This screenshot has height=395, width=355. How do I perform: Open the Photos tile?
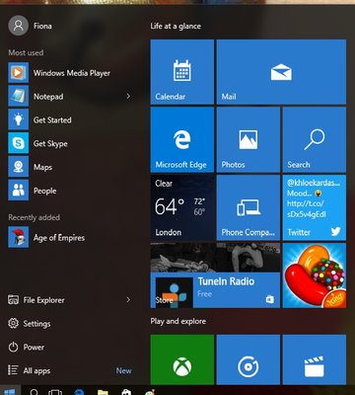248,139
